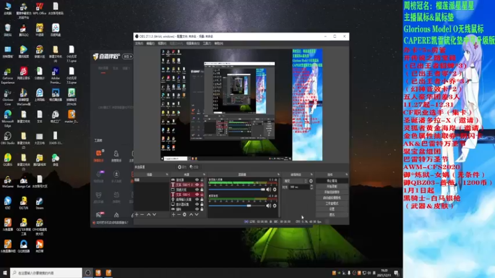
Task: Open Glorious Core desktop icon
Action: 7,97
